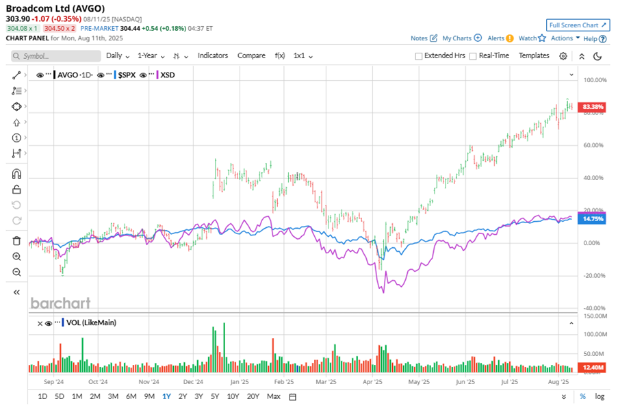
Task: Click the AVGO black color marker
Action: (x=54, y=75)
